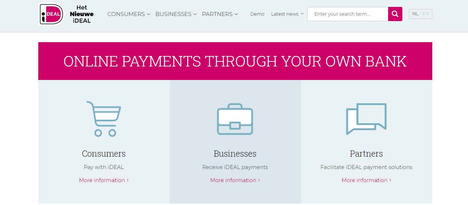468x205 pixels.
Task: Switch language to NL
Action: click(415, 14)
